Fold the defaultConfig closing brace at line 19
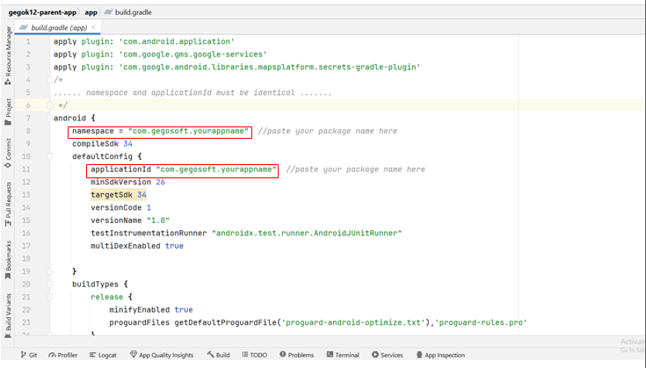Viewport: 646px width, 368px height. 49,271
